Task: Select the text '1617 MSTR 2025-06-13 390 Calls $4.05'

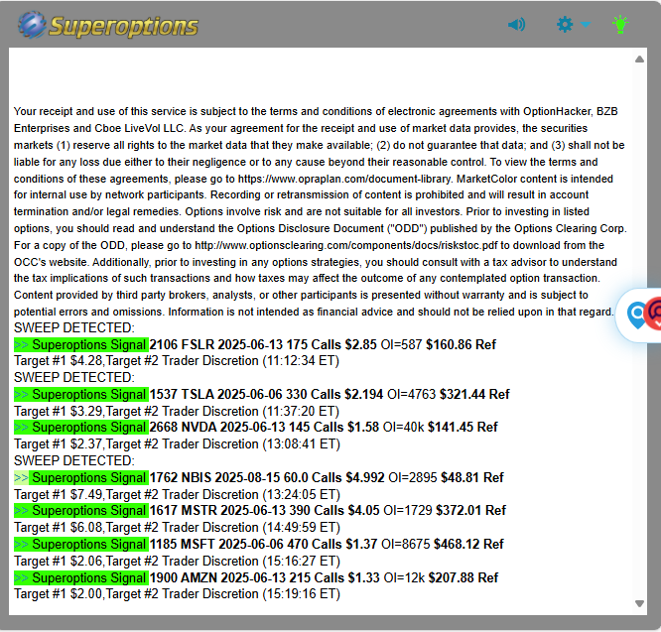Action: click(x=265, y=511)
